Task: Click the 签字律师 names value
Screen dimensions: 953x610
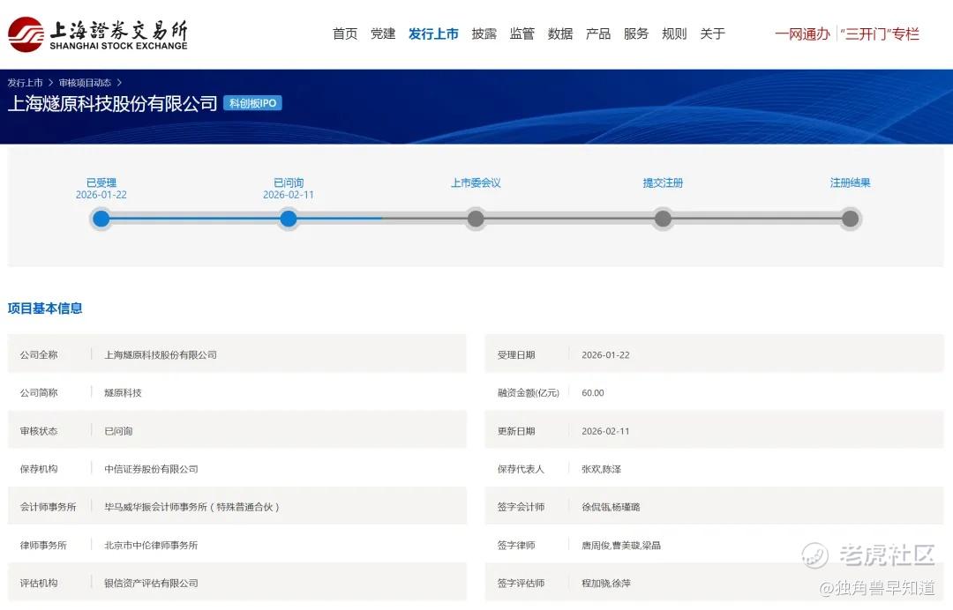Action: [621, 545]
